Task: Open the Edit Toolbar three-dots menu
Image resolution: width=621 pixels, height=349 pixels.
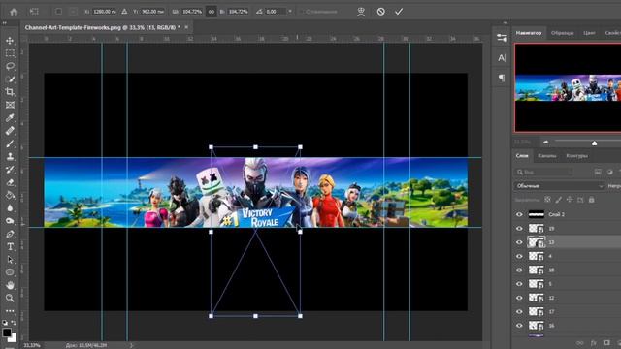Action: pyautogui.click(x=10, y=310)
